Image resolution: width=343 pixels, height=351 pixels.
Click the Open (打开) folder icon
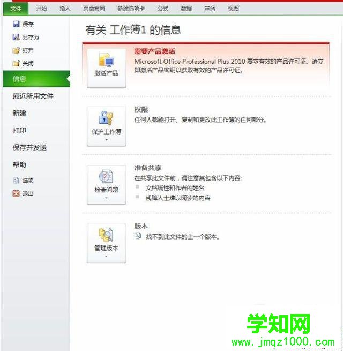16,50
